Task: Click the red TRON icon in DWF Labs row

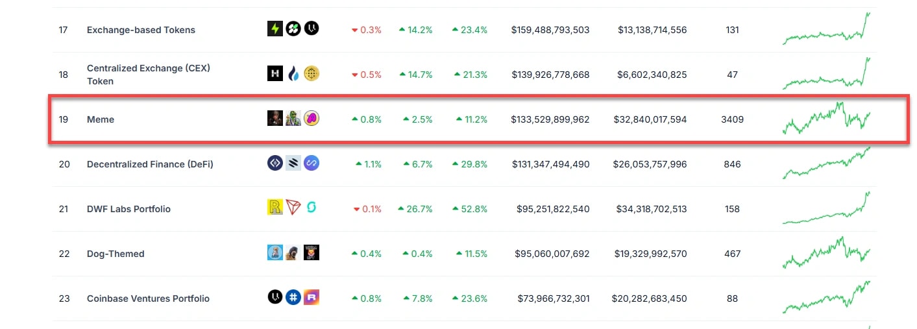Action: 293,208
